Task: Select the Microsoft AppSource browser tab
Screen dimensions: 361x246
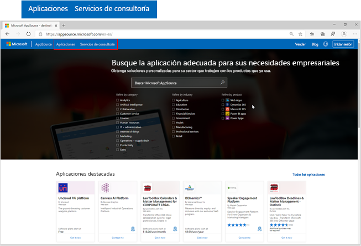Action: point(31,25)
